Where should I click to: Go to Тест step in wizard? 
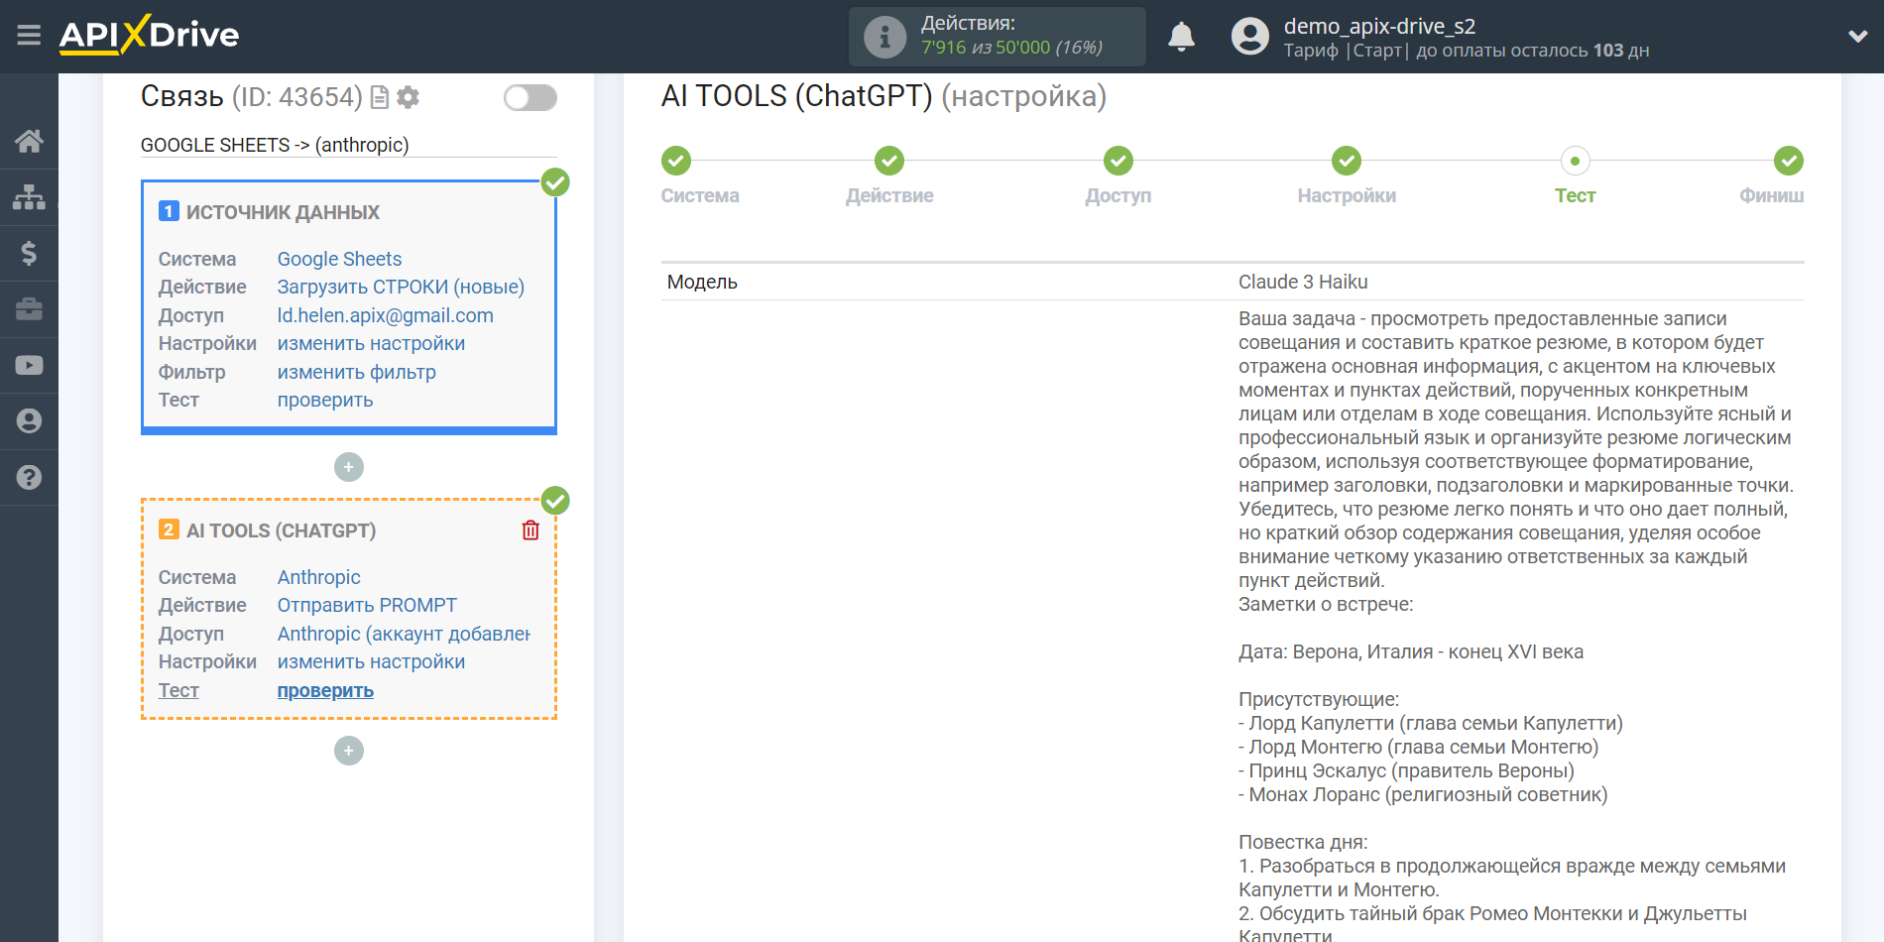click(1575, 195)
